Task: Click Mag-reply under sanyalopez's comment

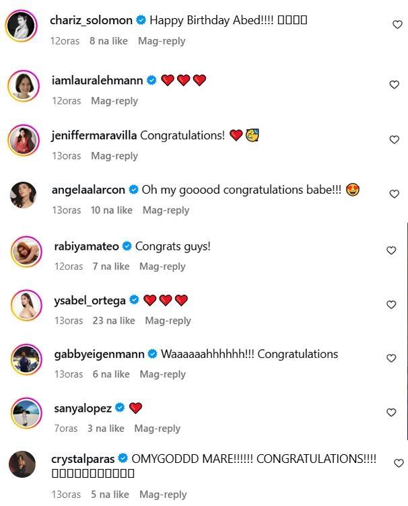Action: 158,428
